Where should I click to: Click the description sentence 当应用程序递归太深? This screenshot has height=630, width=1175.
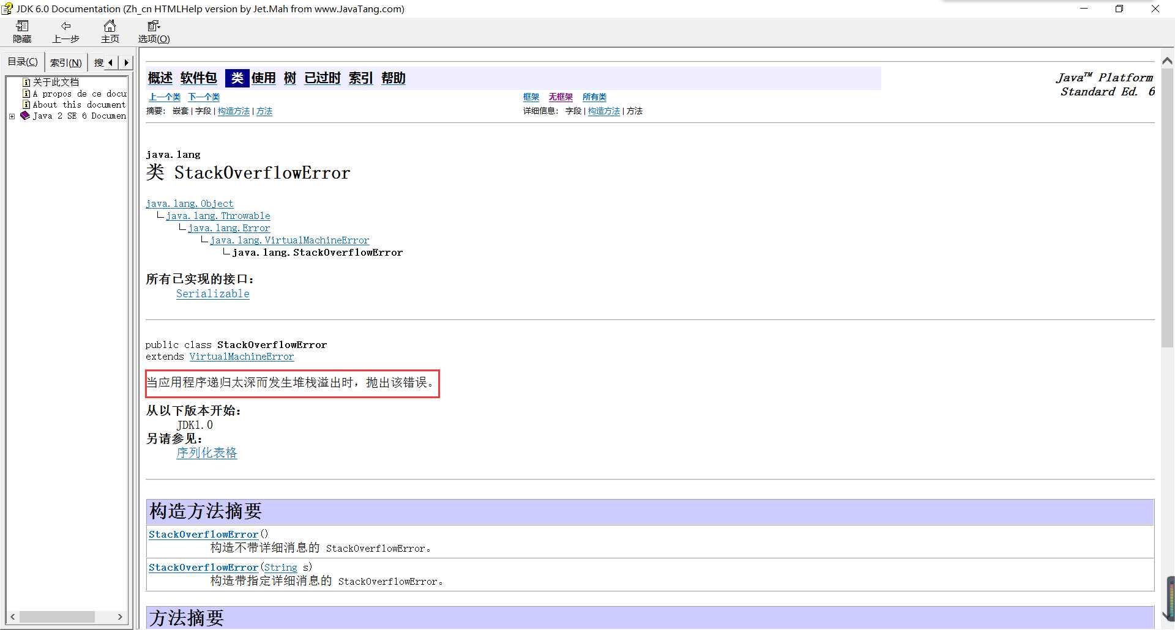[x=291, y=382]
